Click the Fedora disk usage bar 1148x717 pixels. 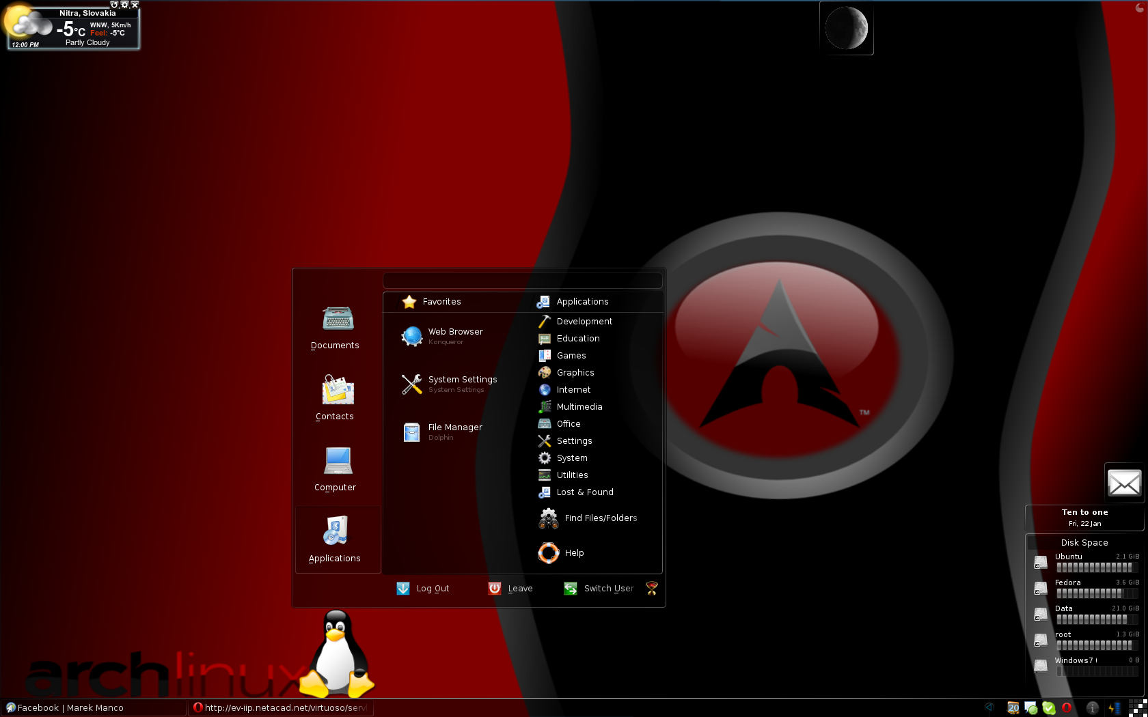[x=1097, y=593]
